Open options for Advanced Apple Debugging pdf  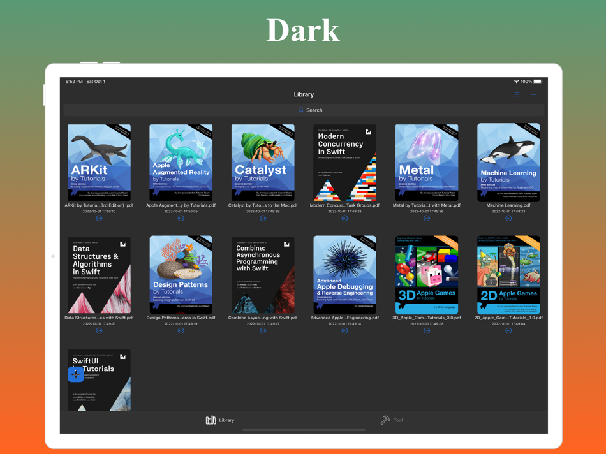tap(344, 331)
